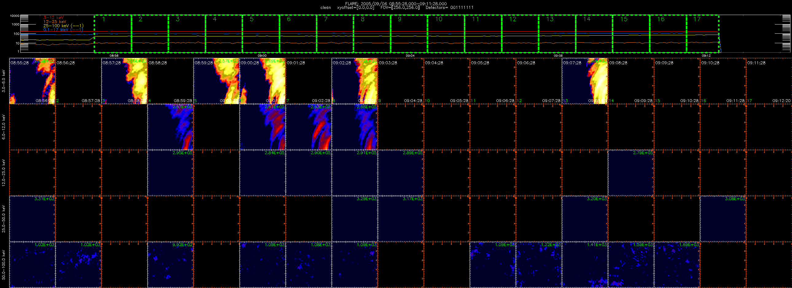This screenshot has height=288, width=792.
Task: Click the 12.0-25.0 keV row label
Action: pyautogui.click(x=4, y=173)
